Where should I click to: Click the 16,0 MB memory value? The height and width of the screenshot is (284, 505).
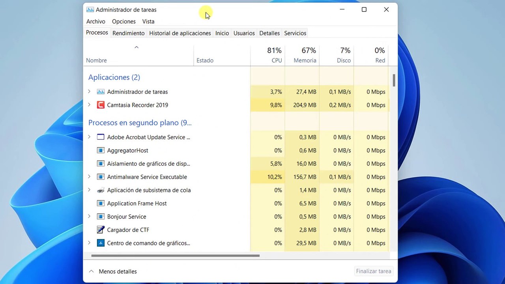(x=306, y=164)
